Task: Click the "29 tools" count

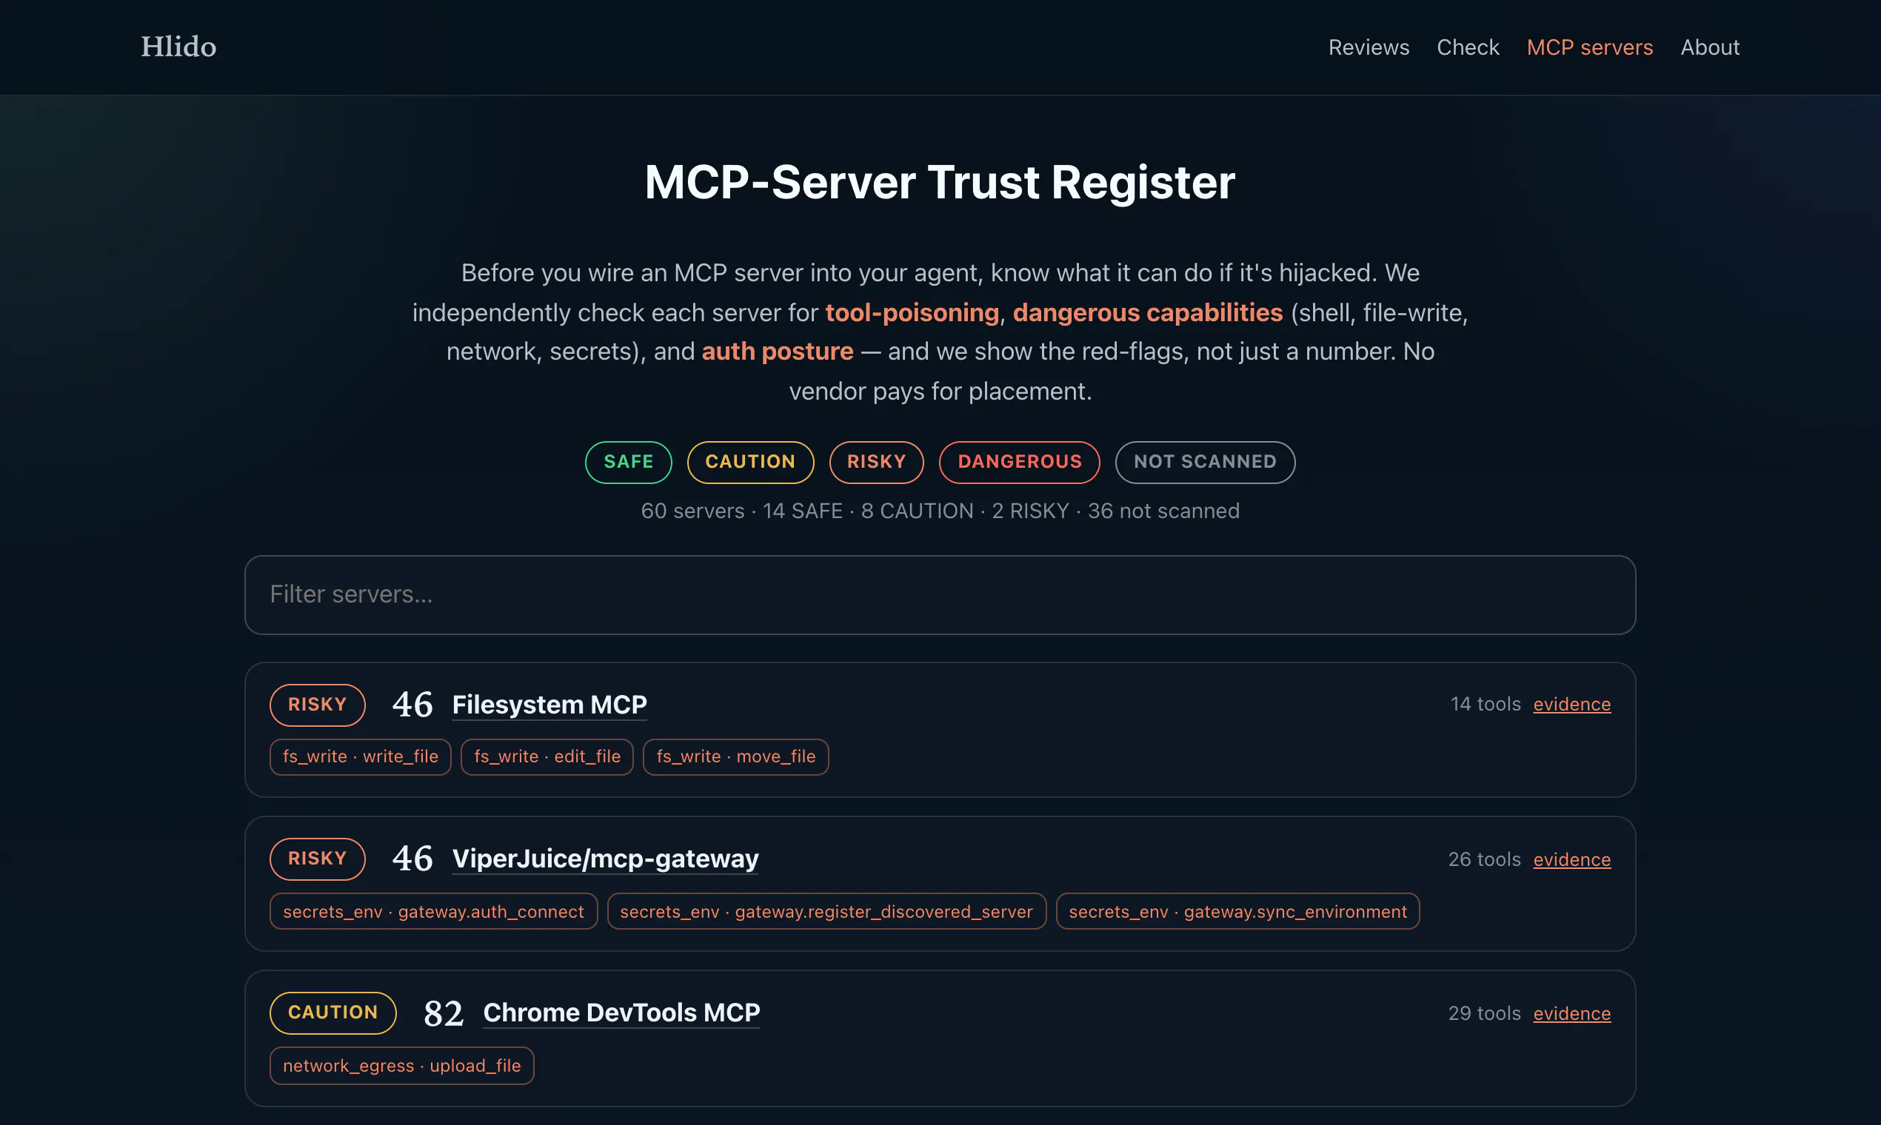Action: (1483, 1013)
